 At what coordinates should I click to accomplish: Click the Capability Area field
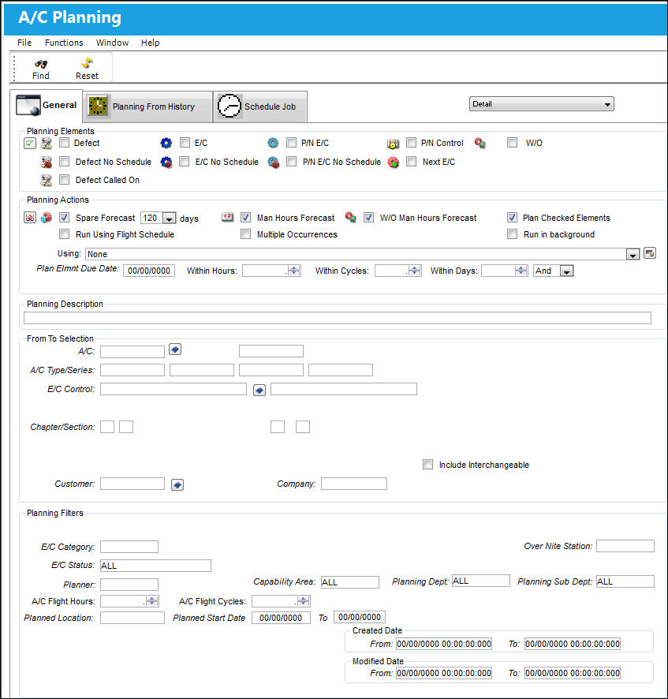pos(350,582)
